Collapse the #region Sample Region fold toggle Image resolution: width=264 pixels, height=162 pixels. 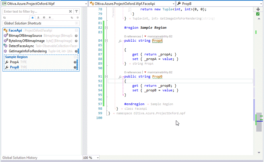[106, 28]
